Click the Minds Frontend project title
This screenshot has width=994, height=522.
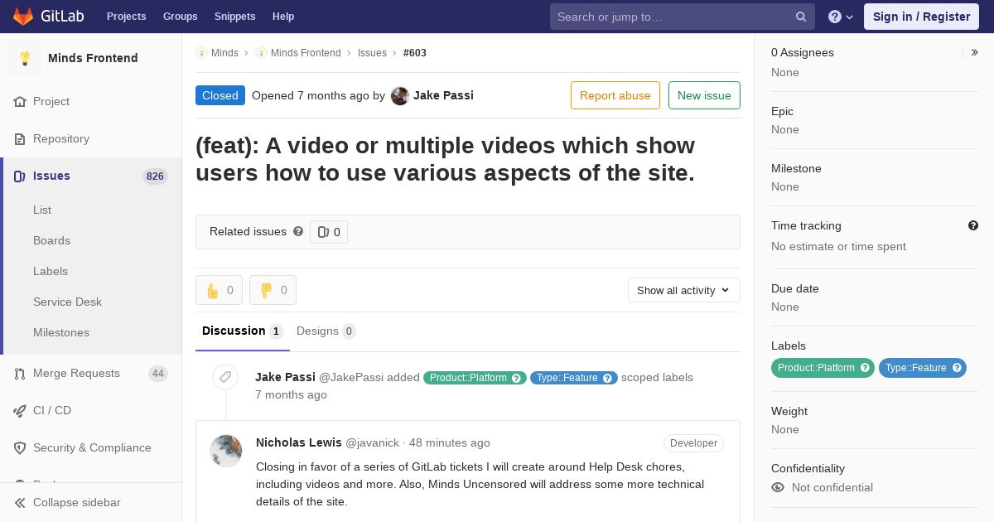click(x=93, y=58)
